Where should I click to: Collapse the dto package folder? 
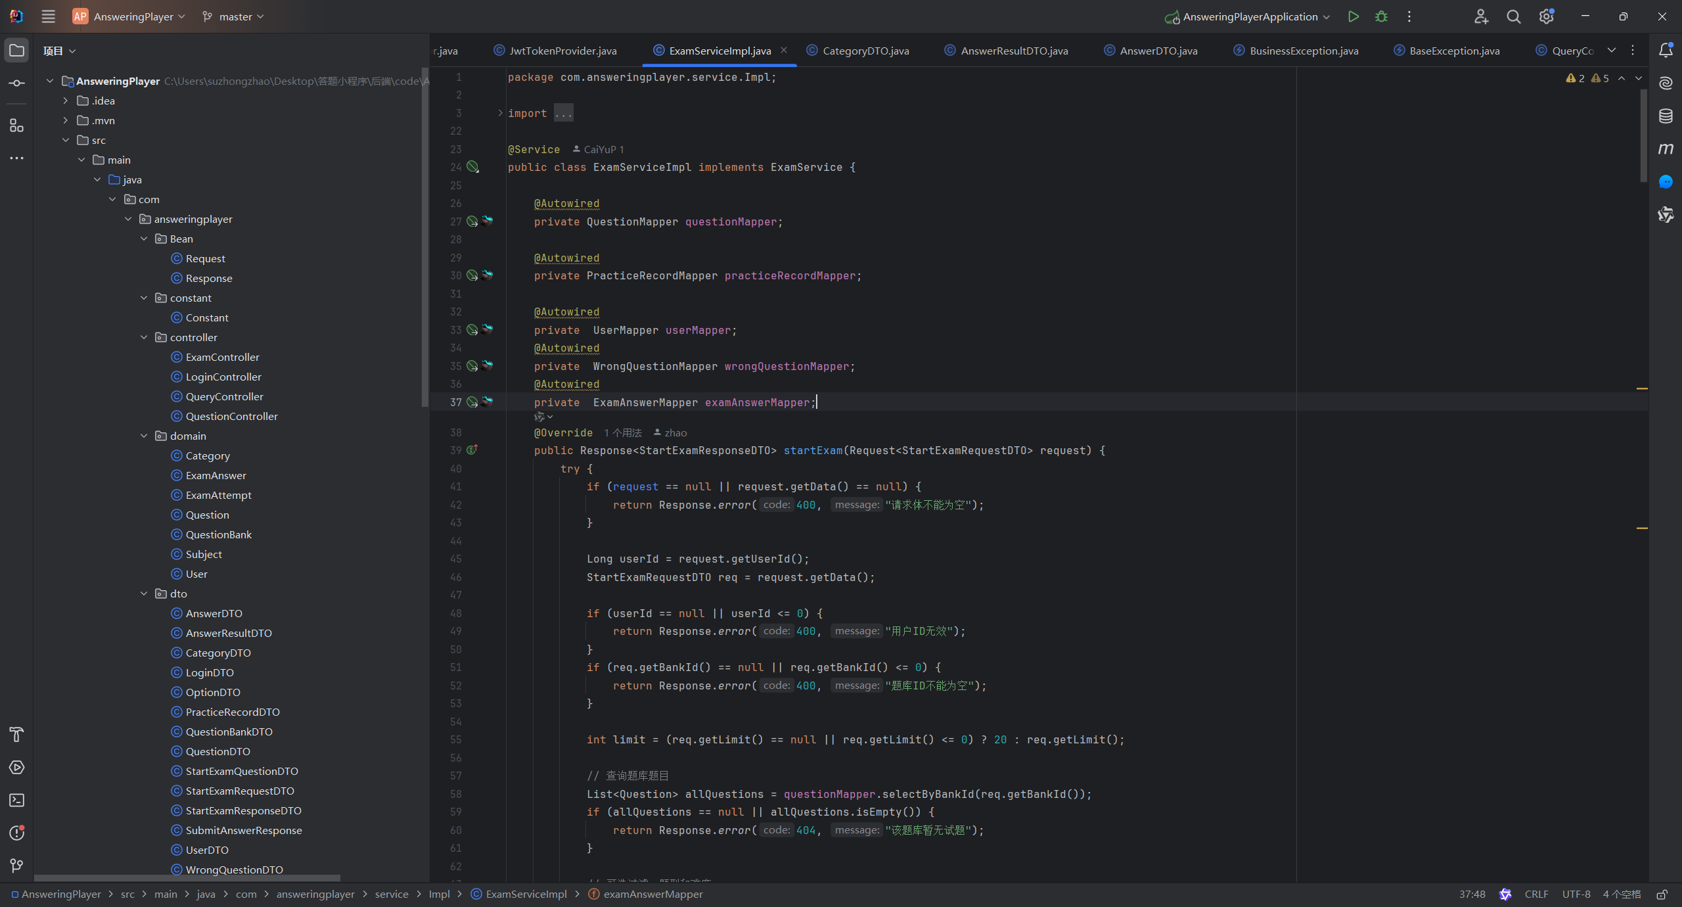(144, 593)
